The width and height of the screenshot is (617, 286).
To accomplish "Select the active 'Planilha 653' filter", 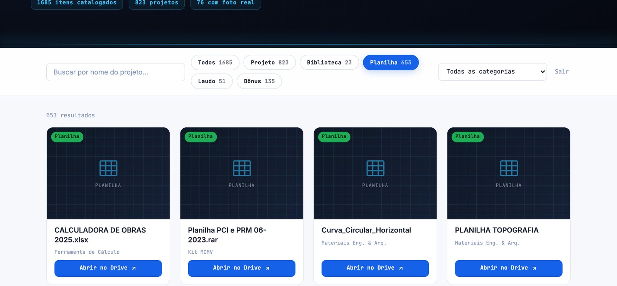I will click(391, 62).
